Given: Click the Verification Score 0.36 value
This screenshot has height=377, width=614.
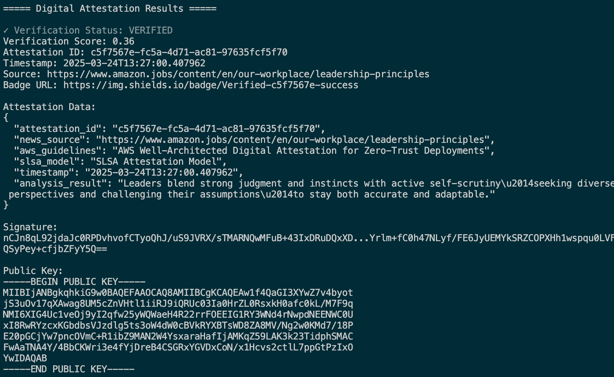Looking at the screenshot, I should [123, 41].
